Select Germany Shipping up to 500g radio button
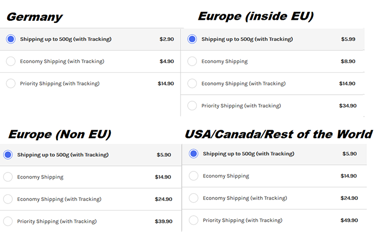Image resolution: width=375 pixels, height=232 pixels. click(11, 39)
